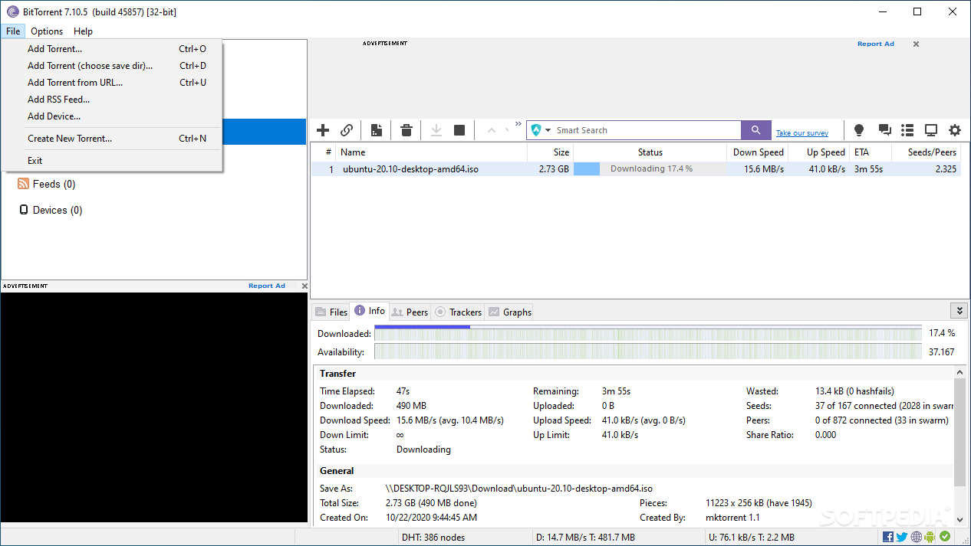Choose Create New Torrent... menu entry

(x=112, y=139)
